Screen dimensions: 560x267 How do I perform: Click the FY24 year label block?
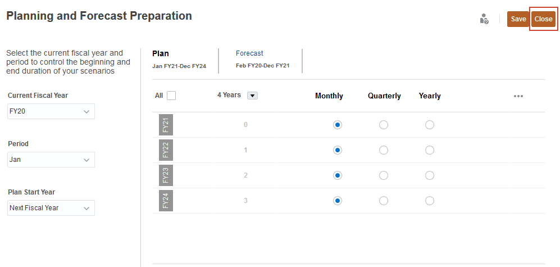[166, 201]
